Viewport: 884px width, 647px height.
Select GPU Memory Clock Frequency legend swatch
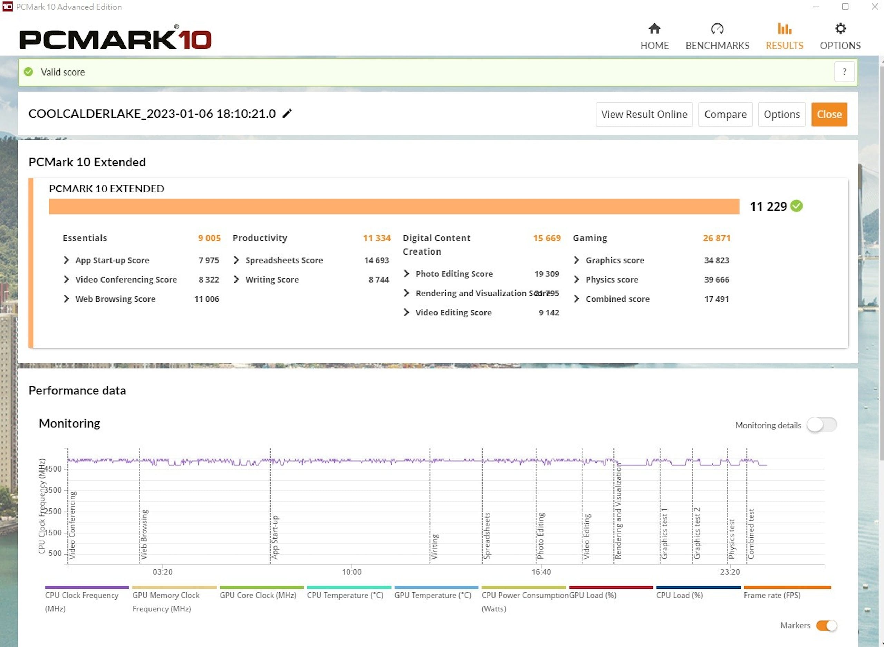(x=174, y=587)
